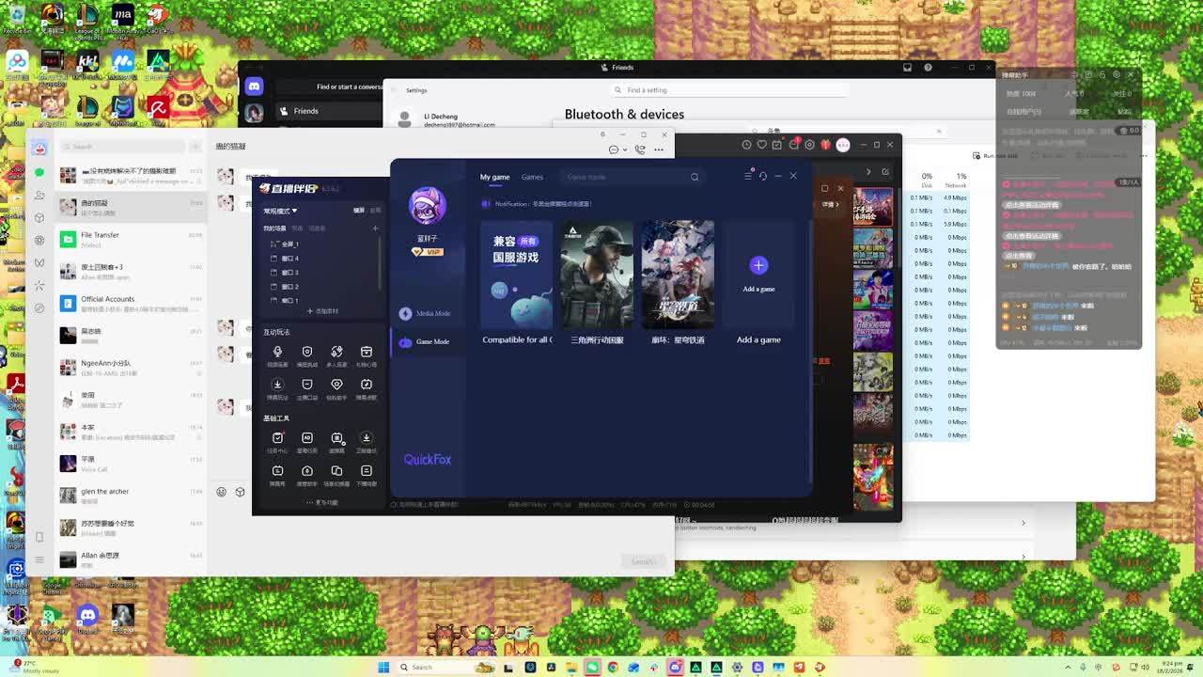Viewport: 1203px width, 677px height.
Task: Open the My game tab
Action: pos(494,177)
